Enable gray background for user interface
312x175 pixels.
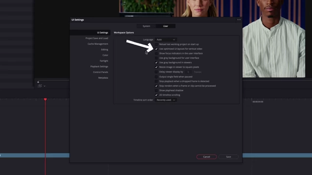(x=156, y=58)
